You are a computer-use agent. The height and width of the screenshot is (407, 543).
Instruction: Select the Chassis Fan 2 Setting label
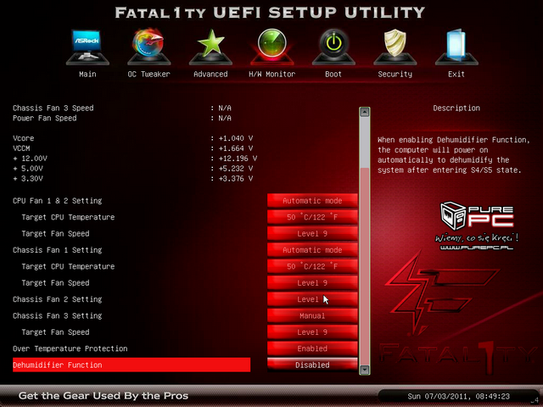pos(57,299)
